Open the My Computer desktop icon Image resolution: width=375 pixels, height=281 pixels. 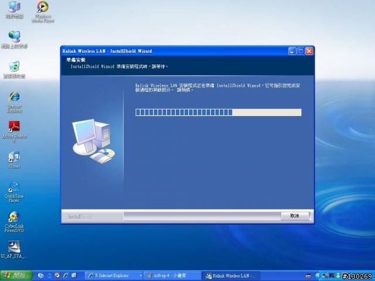pos(14,10)
